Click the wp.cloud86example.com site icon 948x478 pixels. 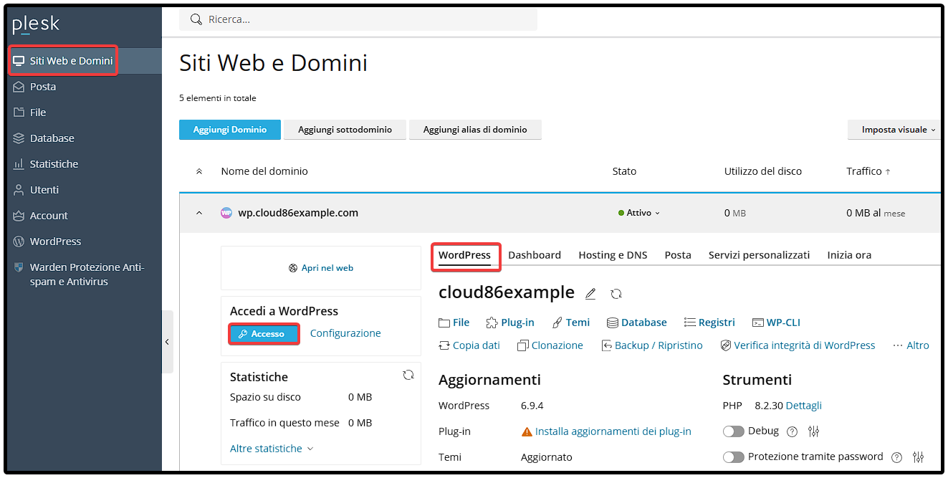click(226, 213)
